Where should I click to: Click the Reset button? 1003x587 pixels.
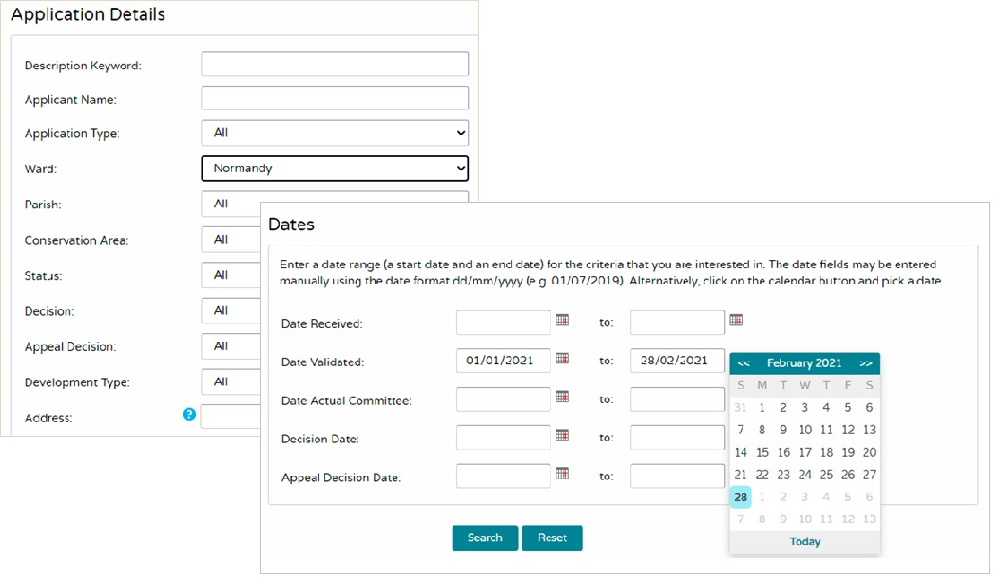tap(551, 538)
